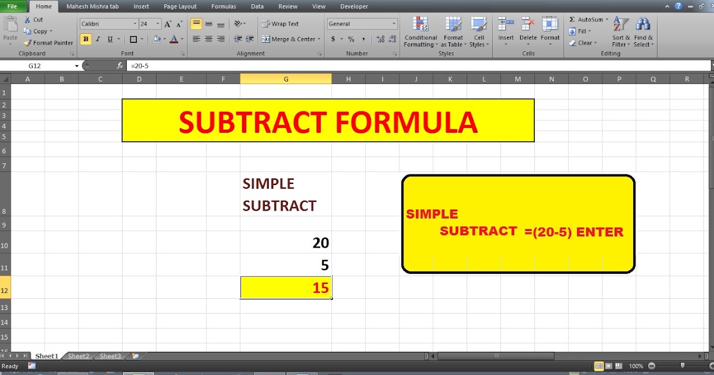The width and height of the screenshot is (714, 375).
Task: Click the Insert Cells button
Action: [505, 30]
